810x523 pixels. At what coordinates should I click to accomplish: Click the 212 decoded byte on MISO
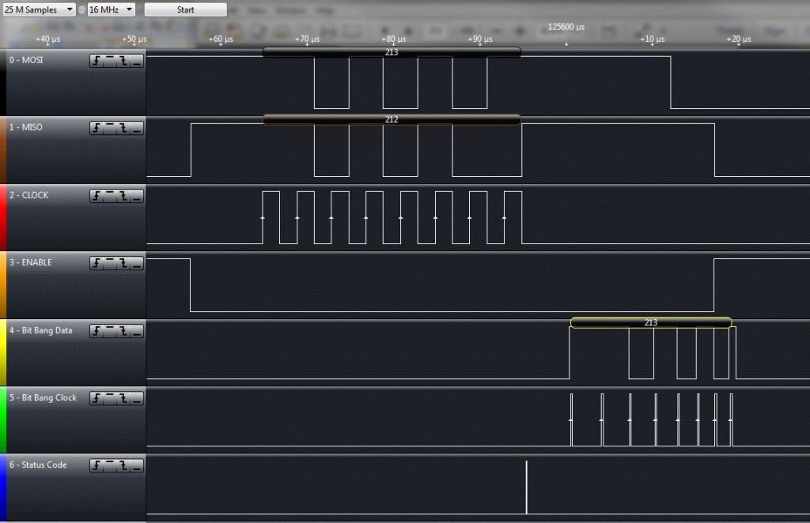click(392, 119)
